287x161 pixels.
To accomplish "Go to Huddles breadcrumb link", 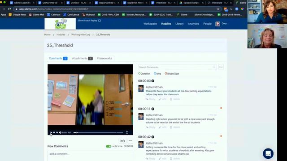I will click(x=61, y=35).
